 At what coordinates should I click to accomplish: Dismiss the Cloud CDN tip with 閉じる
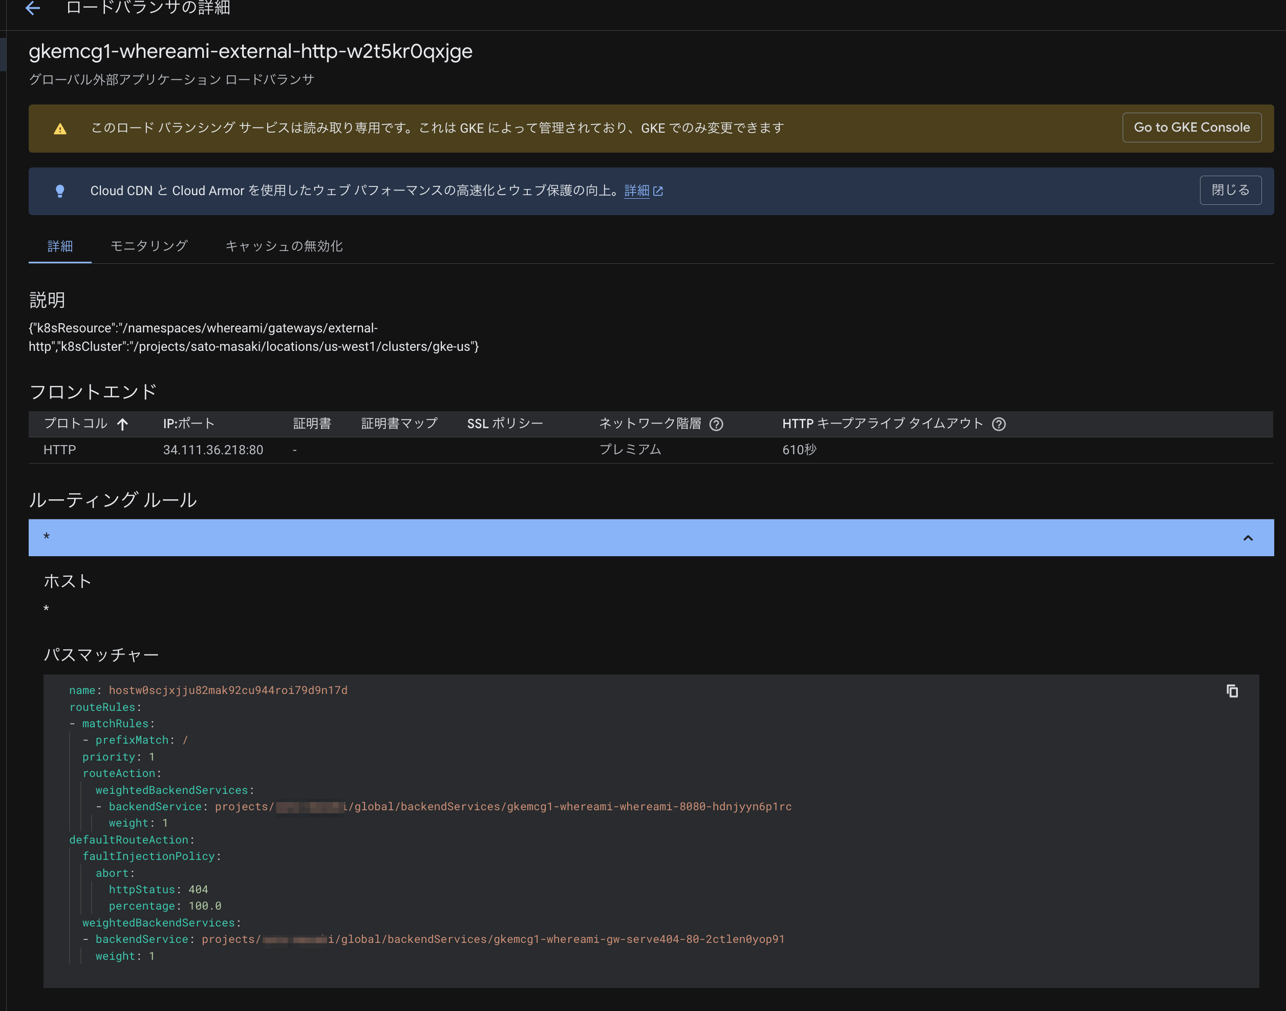1230,190
